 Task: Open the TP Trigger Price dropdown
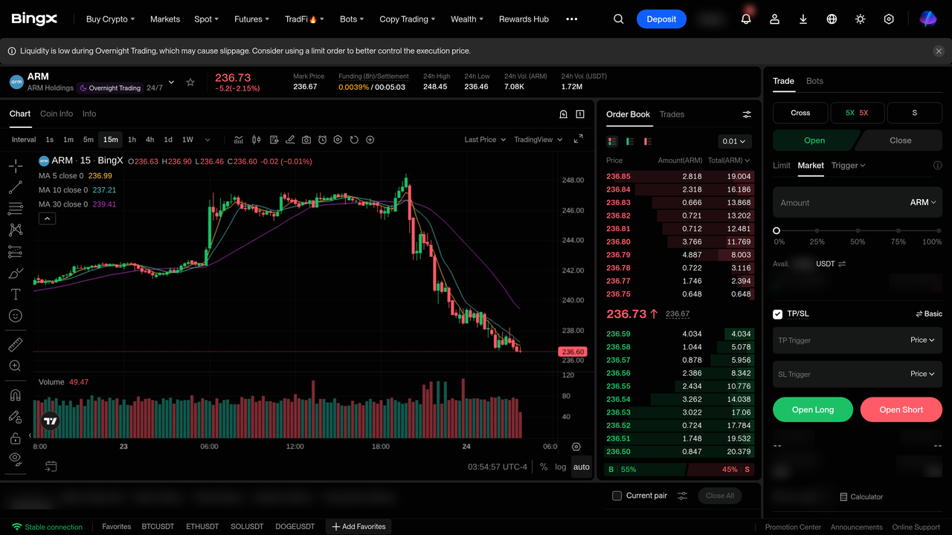tap(922, 340)
